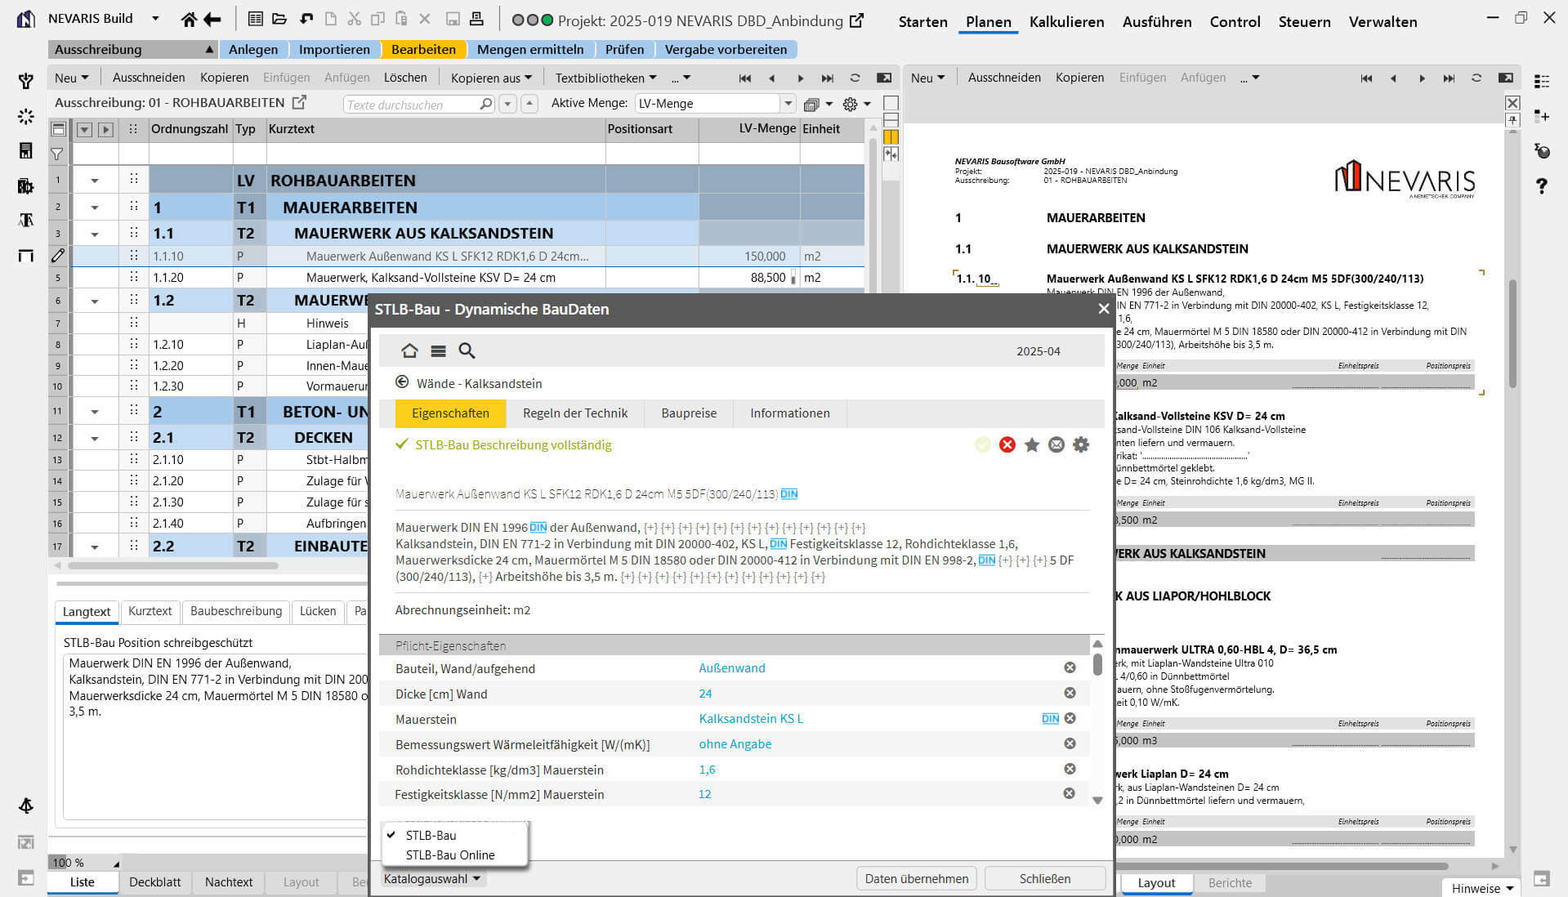Switch to the Regeln der Technik tab
The height and width of the screenshot is (897, 1568).
pyautogui.click(x=575, y=413)
